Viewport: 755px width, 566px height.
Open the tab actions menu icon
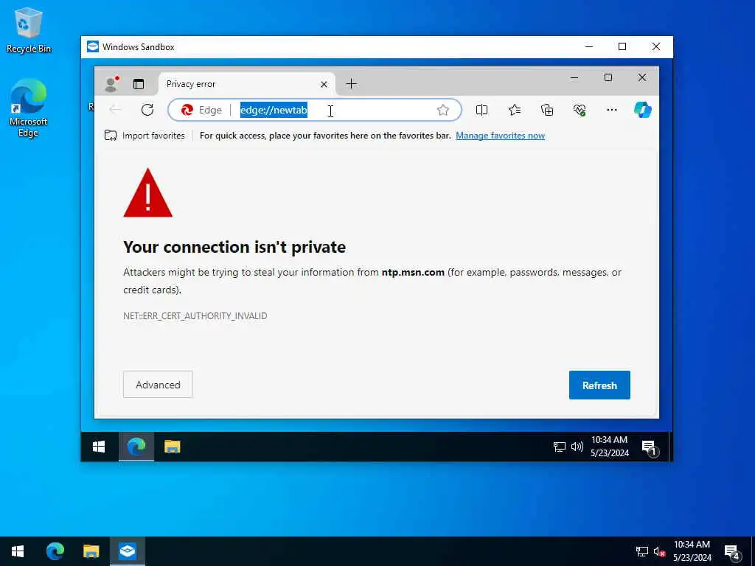tap(139, 84)
